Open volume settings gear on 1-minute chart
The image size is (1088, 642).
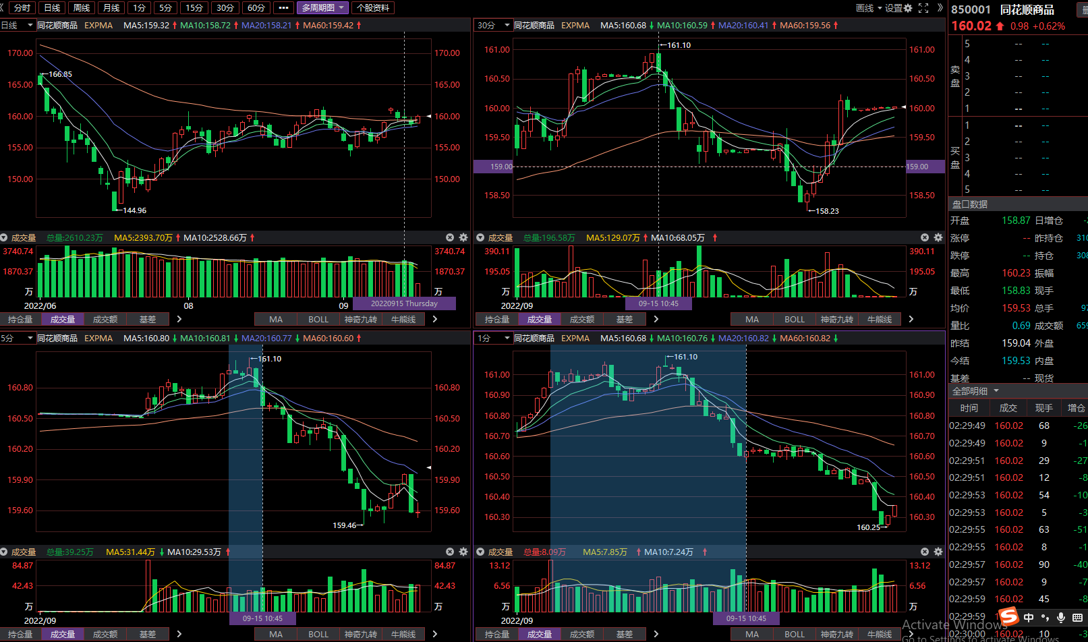click(x=938, y=552)
